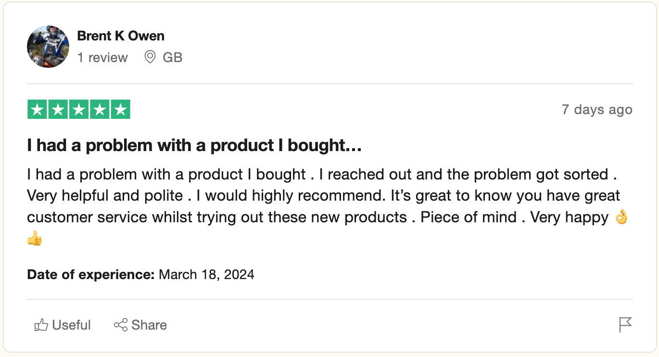Viewport: 659px width, 357px height.
Task: Click the first green rating star
Action: (37, 110)
